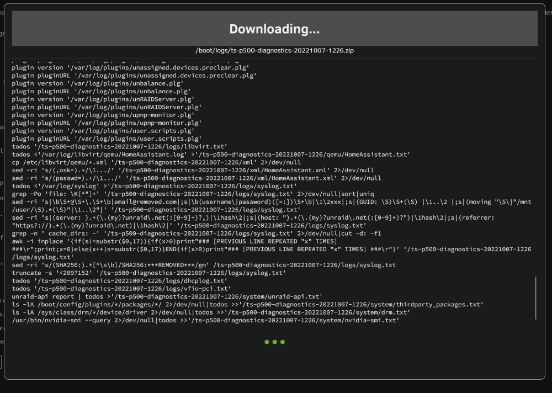The width and height of the screenshot is (552, 393).
Task: Click the grep -n ' cache_dirs: line
Action: [197, 233]
